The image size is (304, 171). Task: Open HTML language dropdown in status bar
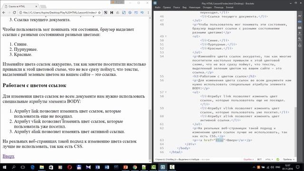click(x=269, y=160)
